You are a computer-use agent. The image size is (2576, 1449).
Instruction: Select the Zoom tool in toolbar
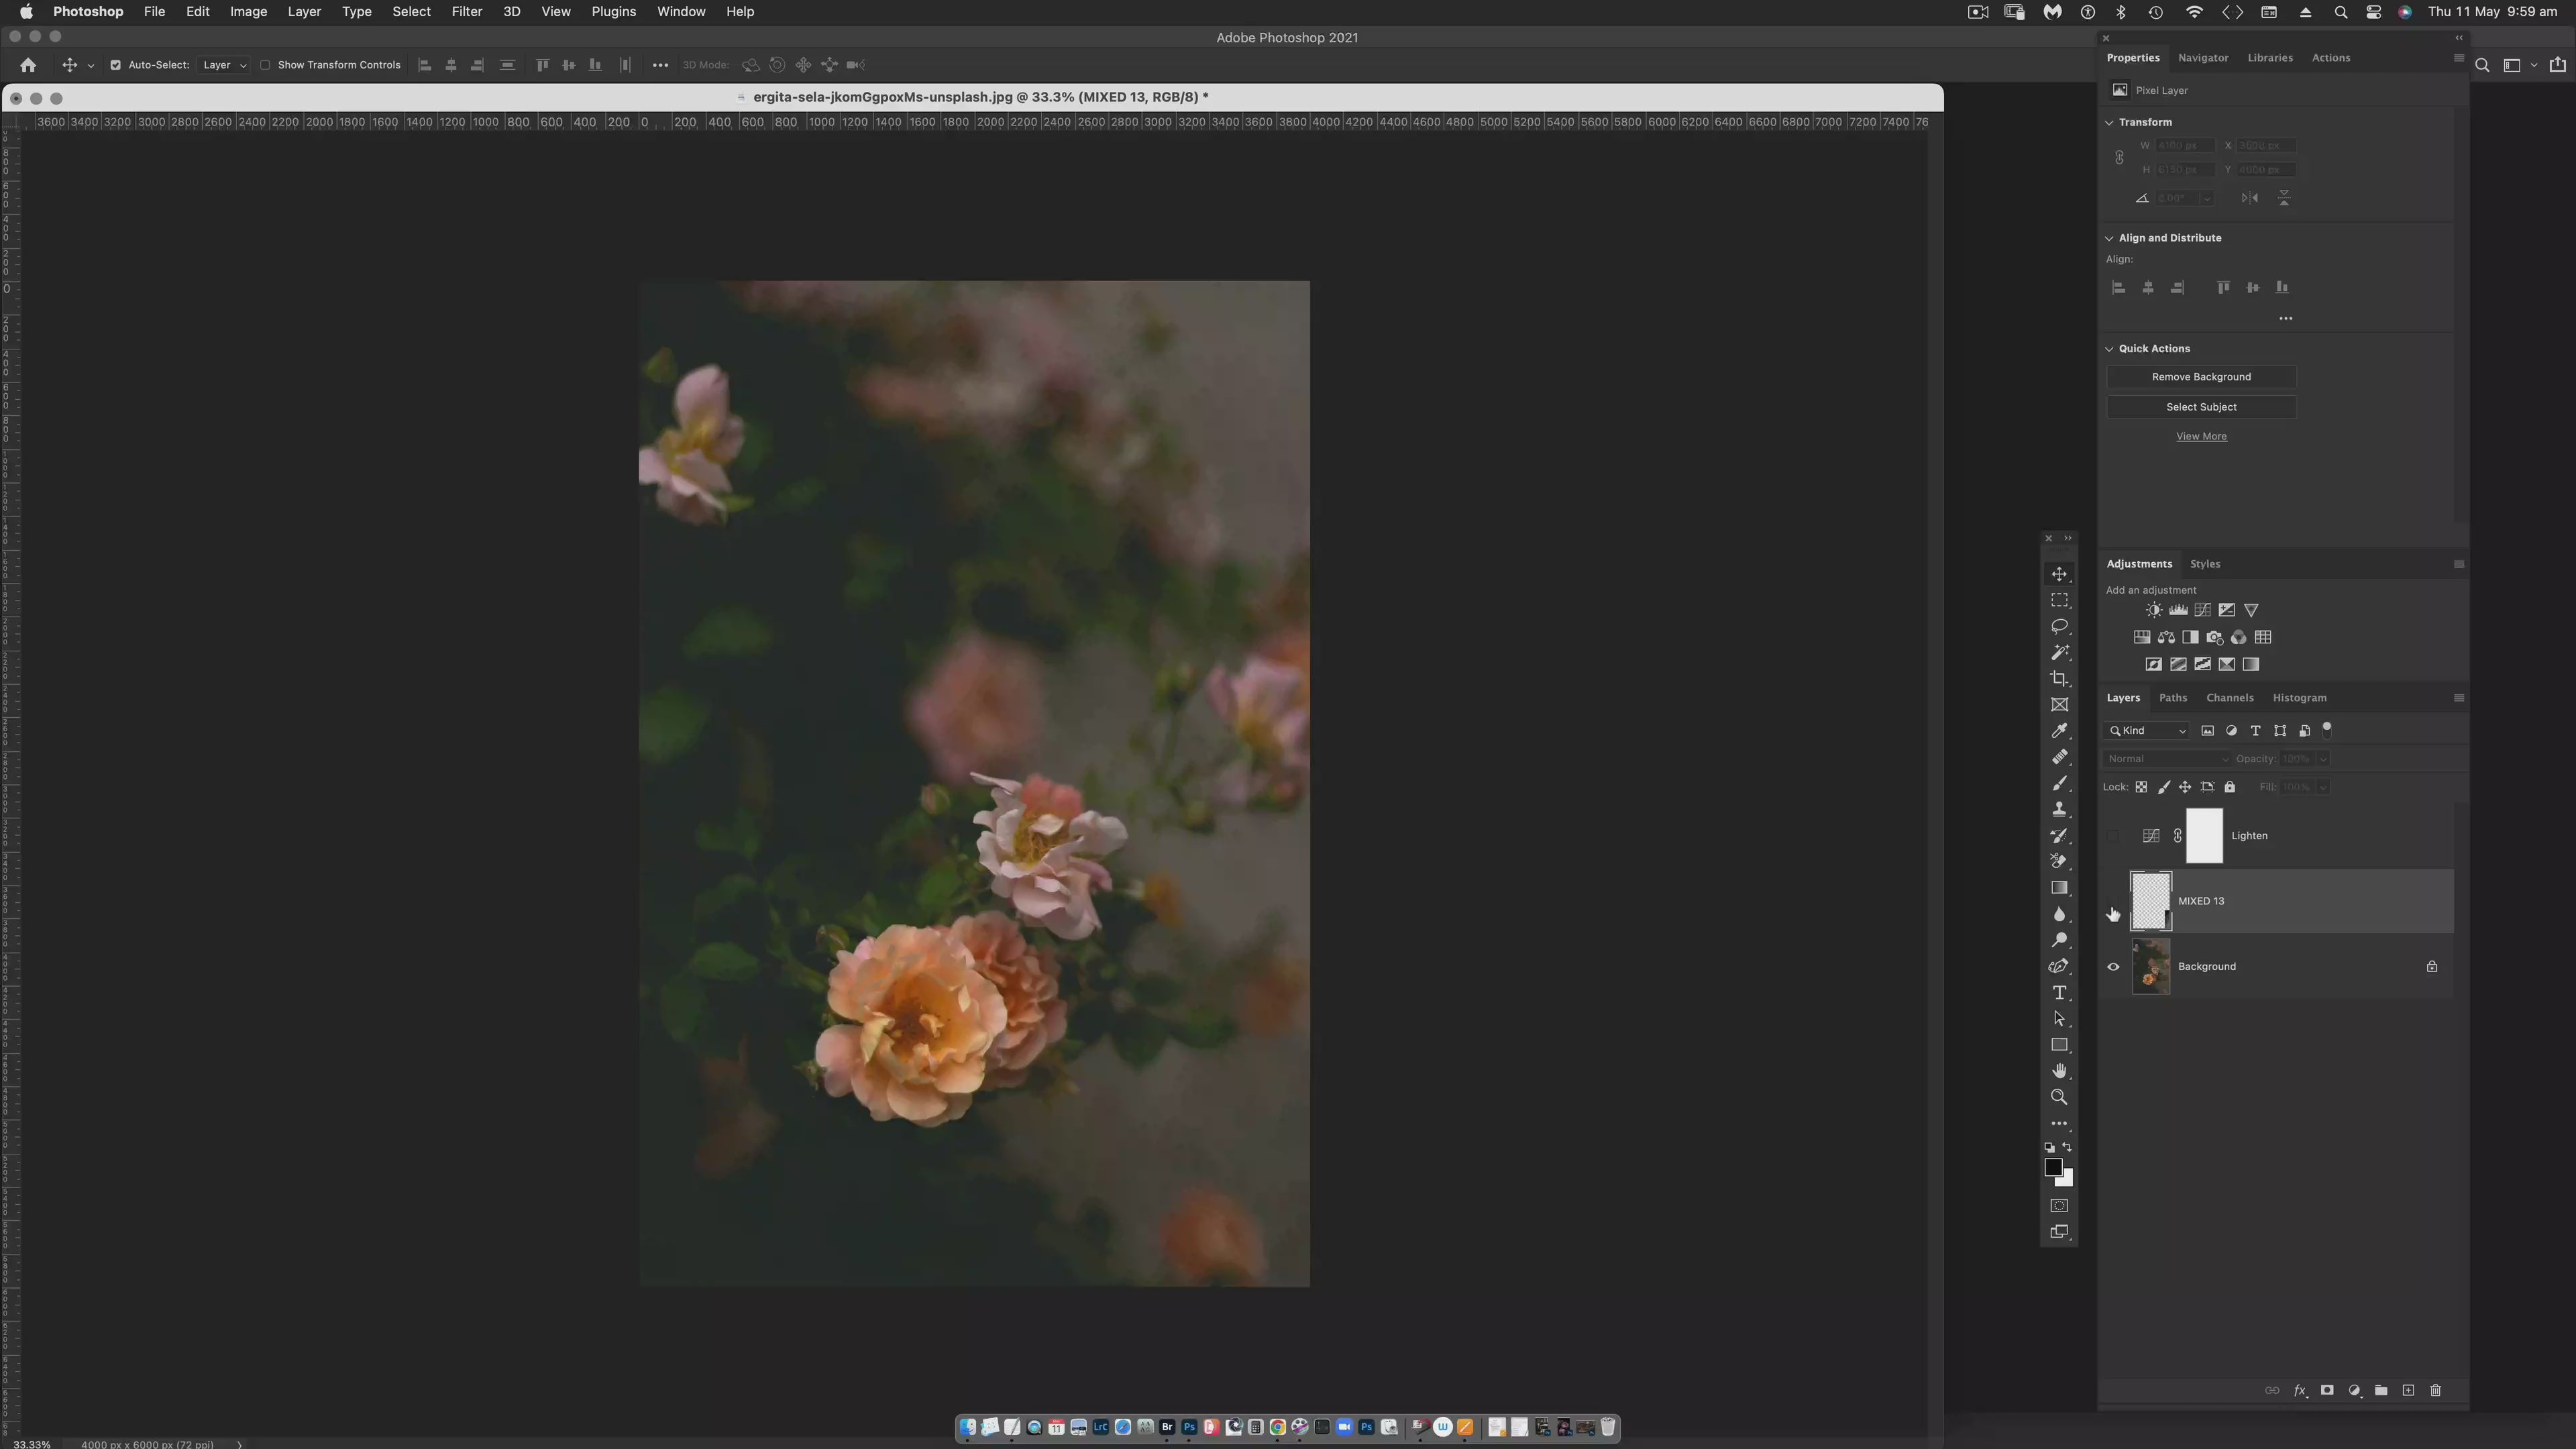2059,1097
